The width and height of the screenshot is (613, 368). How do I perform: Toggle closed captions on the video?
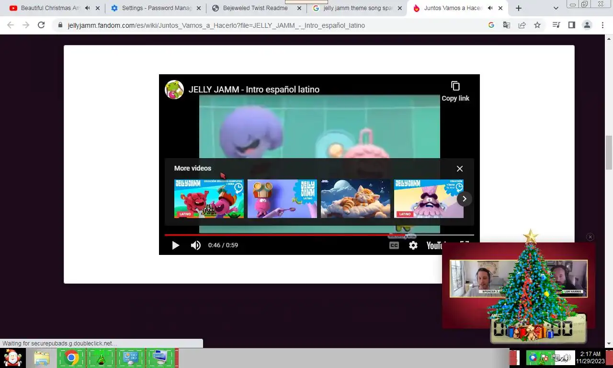(394, 245)
